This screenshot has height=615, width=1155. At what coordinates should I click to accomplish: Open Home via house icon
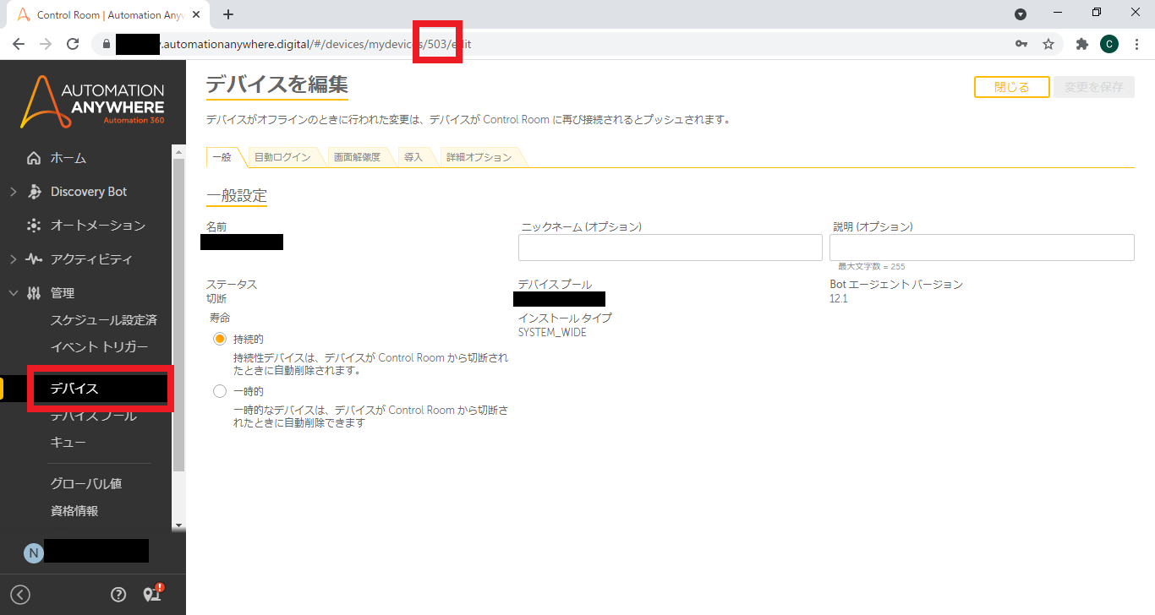34,158
